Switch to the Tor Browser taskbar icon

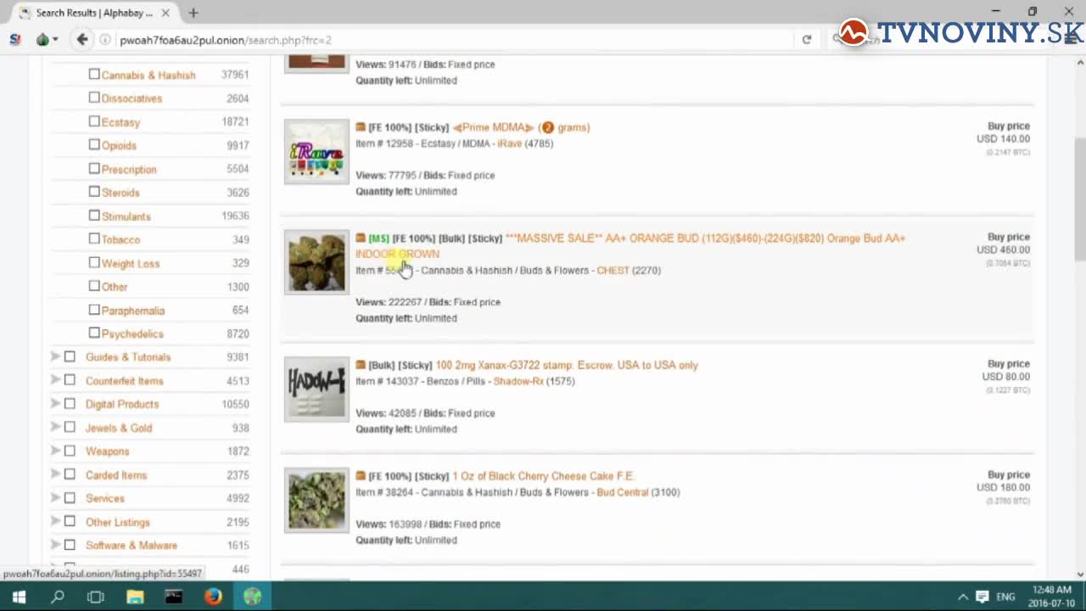252,597
